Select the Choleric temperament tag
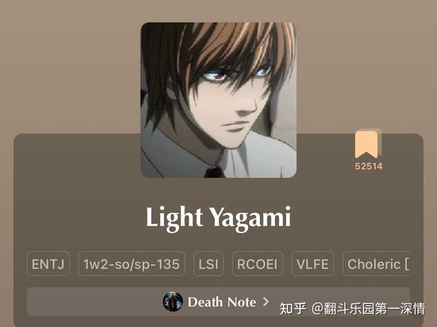This screenshot has width=437, height=327. tap(376, 264)
